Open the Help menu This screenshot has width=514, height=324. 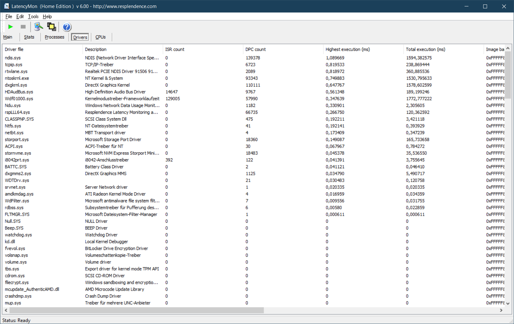click(47, 17)
